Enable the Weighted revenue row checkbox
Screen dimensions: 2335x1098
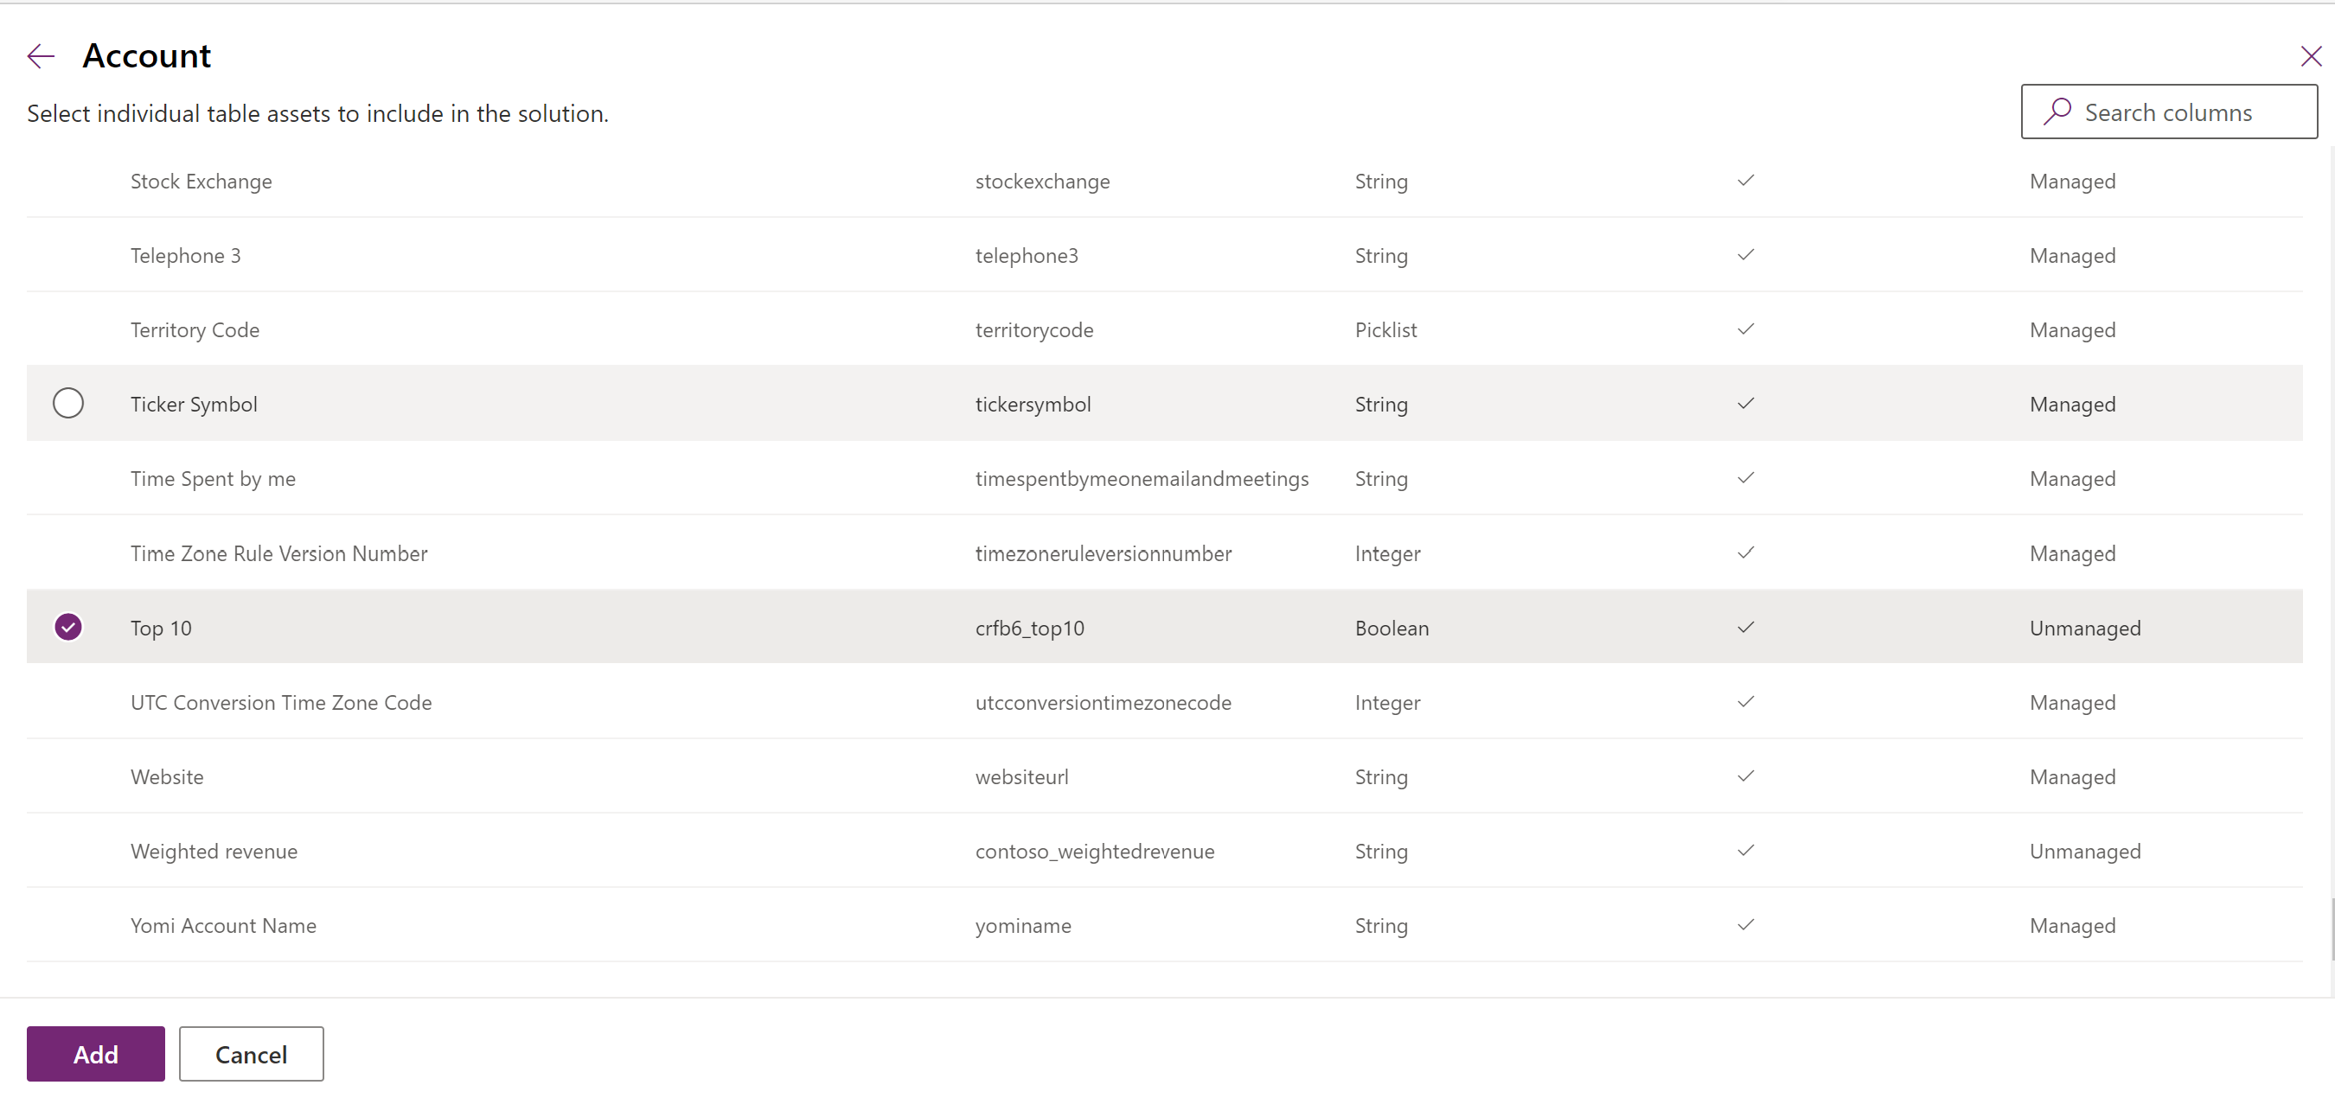(68, 850)
